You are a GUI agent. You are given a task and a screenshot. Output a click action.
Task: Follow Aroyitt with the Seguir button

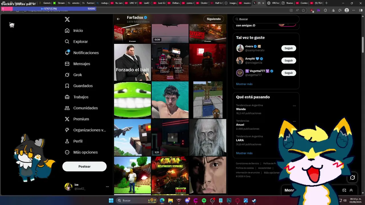pos(289,61)
